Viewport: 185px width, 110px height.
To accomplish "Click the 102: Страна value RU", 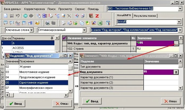I will pos(157,49).
